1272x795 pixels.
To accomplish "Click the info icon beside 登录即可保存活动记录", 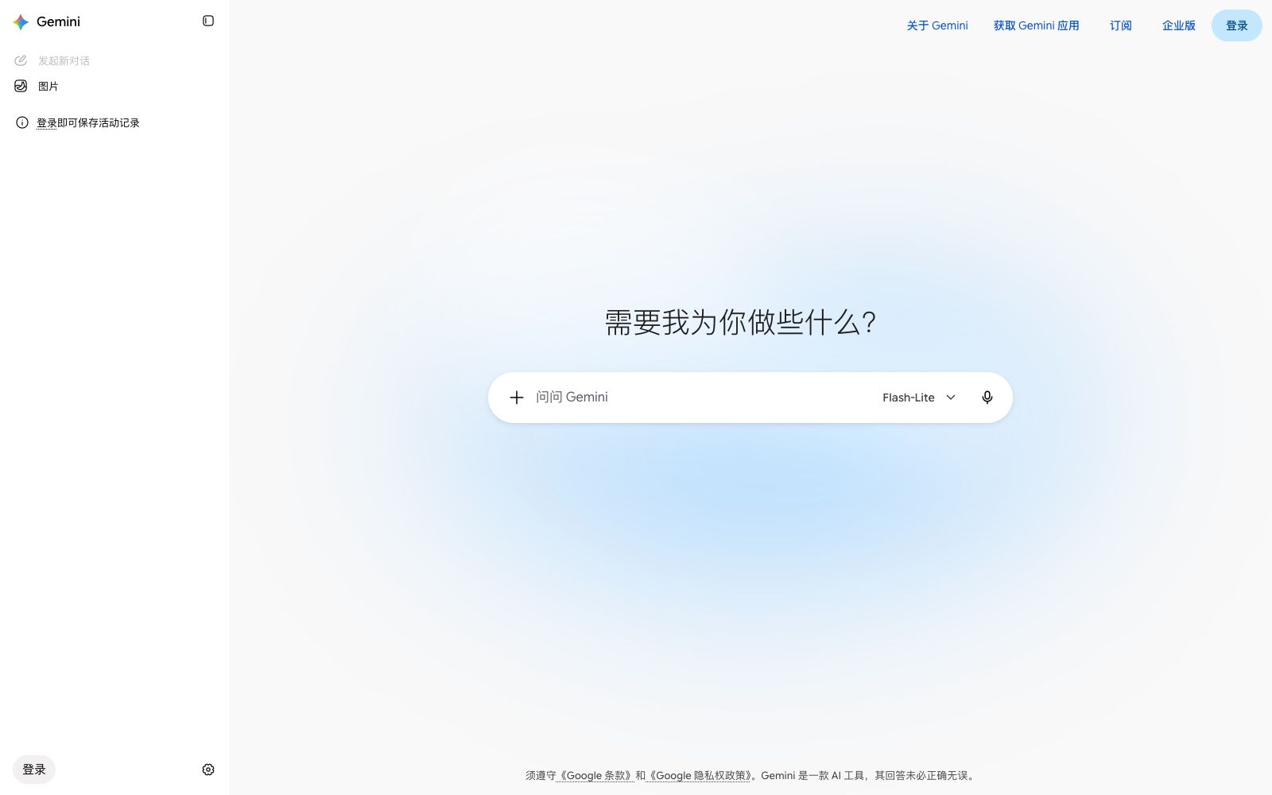I will [x=22, y=122].
